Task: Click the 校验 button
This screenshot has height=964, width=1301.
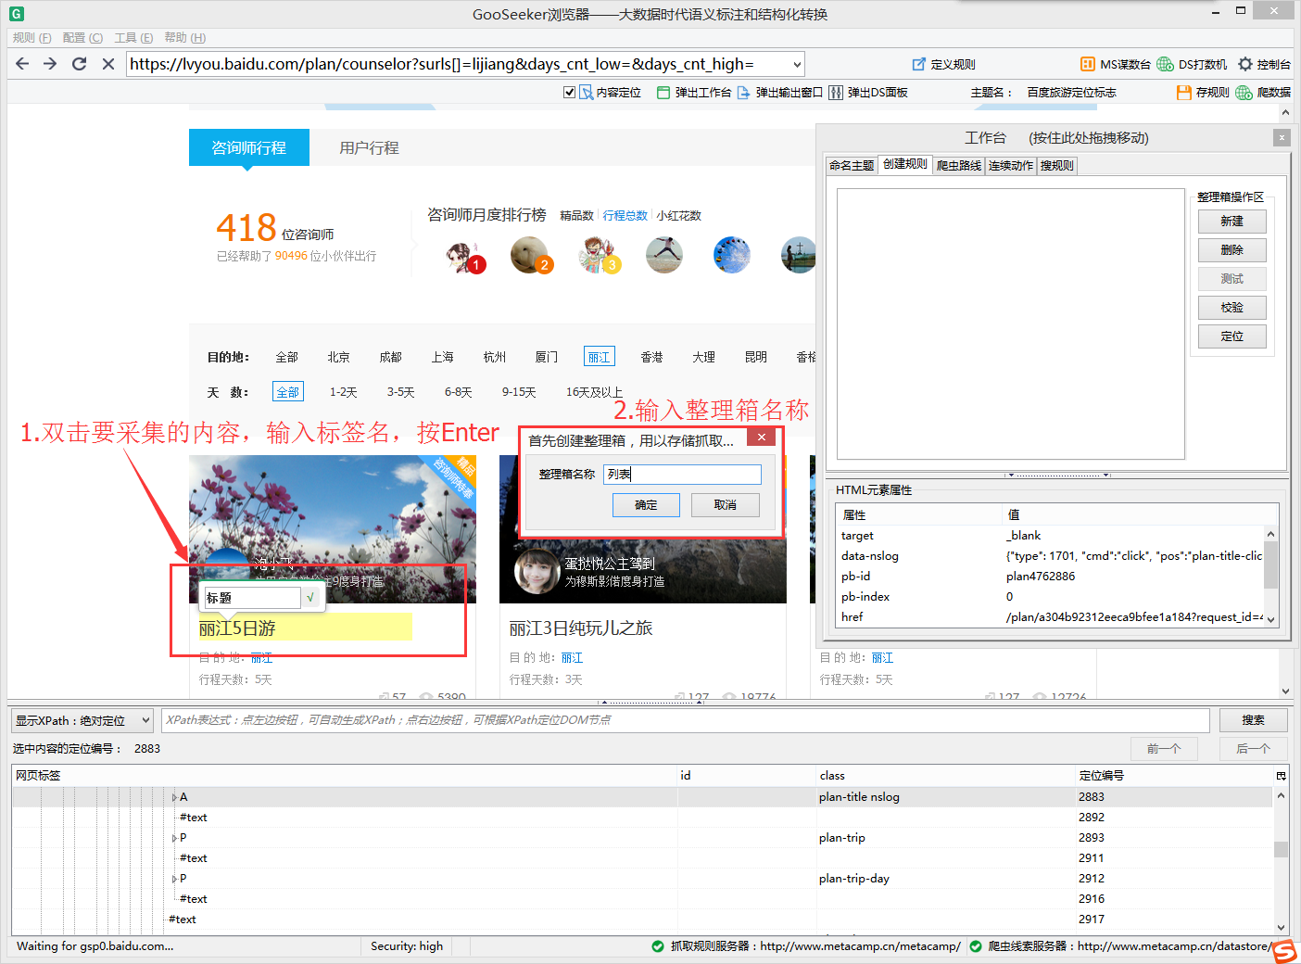Action: pyautogui.click(x=1232, y=308)
